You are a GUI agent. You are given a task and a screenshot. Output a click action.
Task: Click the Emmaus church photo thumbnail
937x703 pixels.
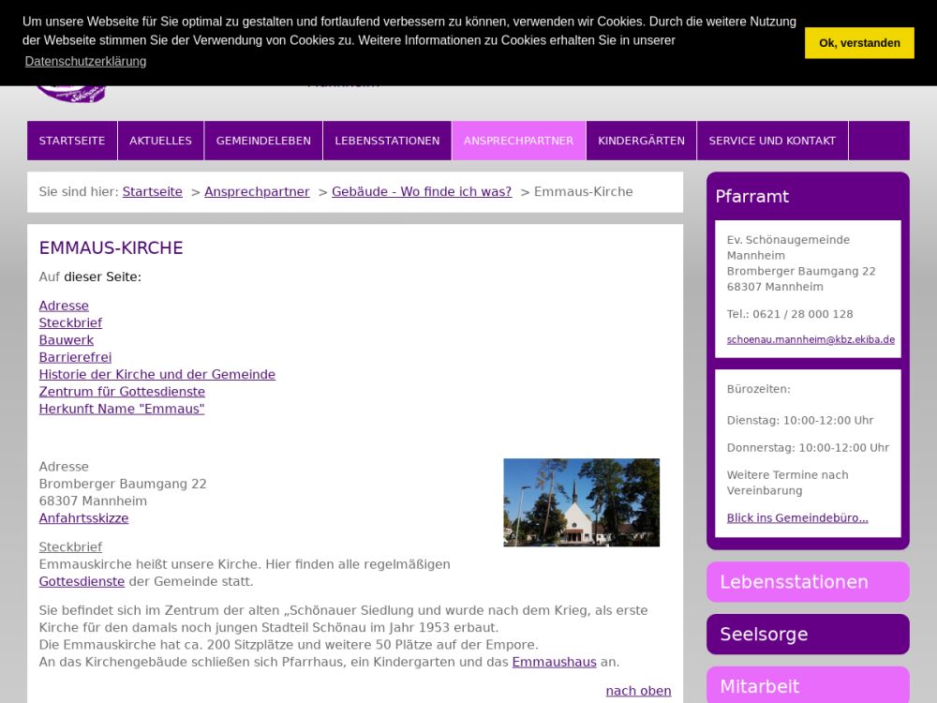tap(581, 502)
